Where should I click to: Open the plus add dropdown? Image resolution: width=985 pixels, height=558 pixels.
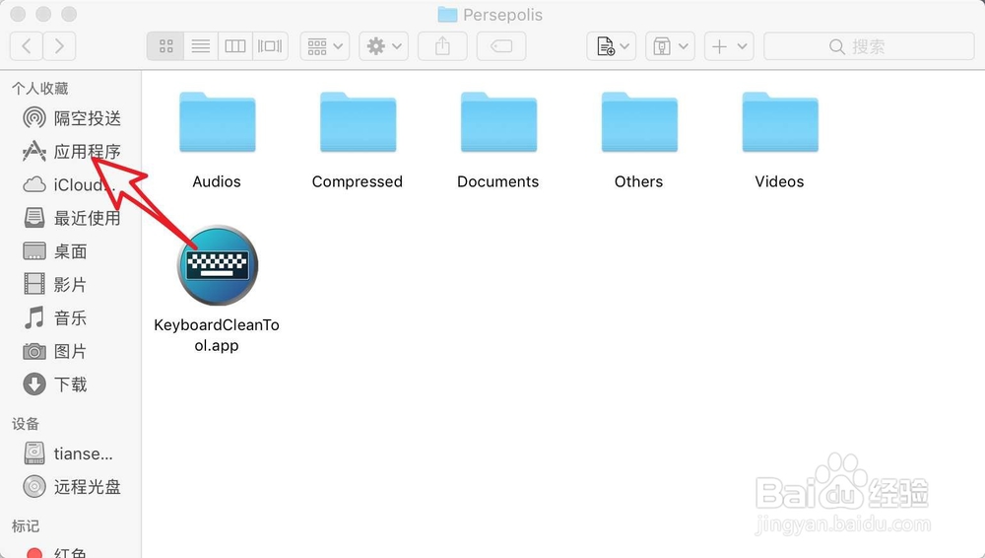tap(729, 46)
